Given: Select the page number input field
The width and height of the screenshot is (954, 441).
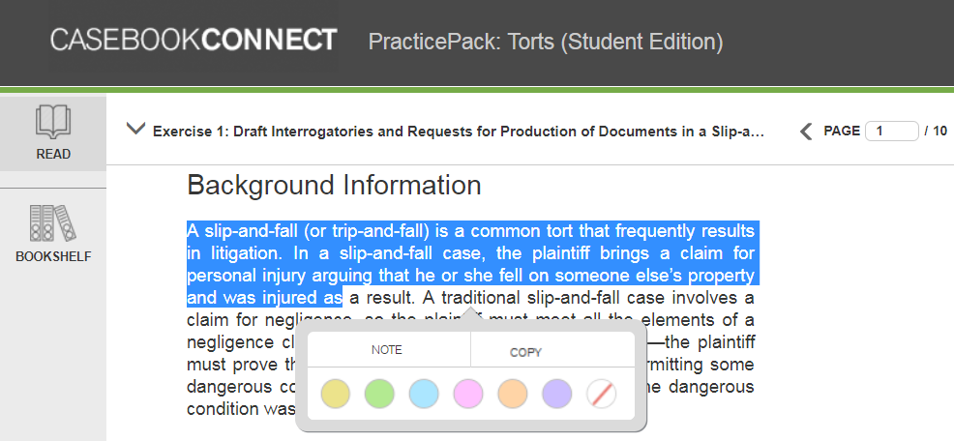Looking at the screenshot, I should point(891,131).
